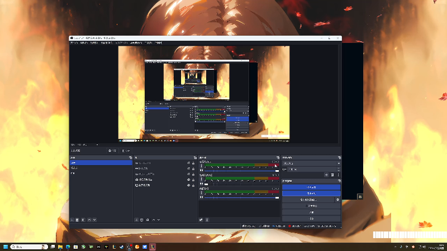
Task: Pop out the Scenes dock panel
Action: (131, 158)
